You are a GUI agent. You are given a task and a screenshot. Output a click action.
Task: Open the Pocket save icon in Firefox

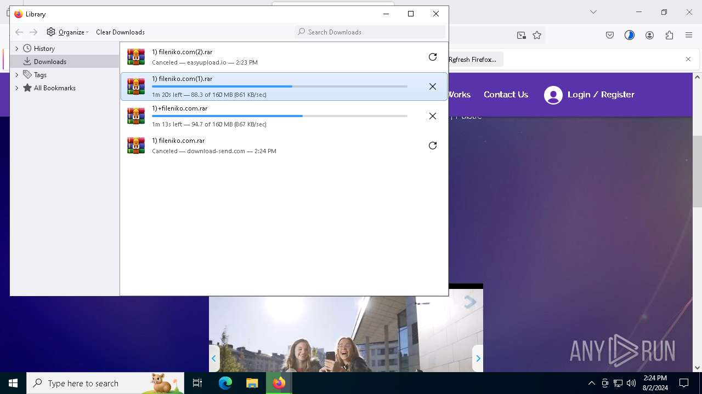click(x=610, y=36)
